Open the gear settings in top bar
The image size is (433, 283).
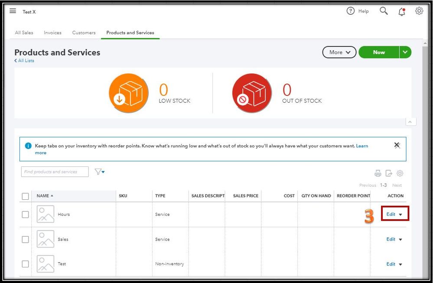pos(419,11)
